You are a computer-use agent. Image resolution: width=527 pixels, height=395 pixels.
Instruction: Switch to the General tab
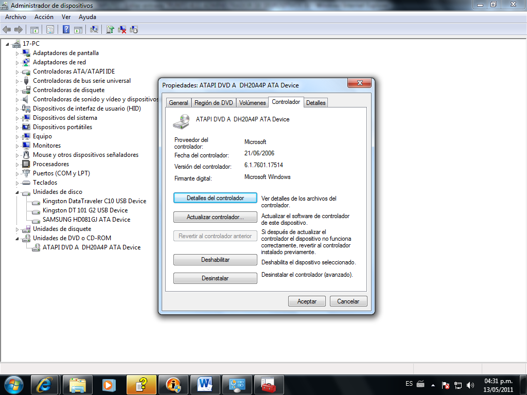179,103
